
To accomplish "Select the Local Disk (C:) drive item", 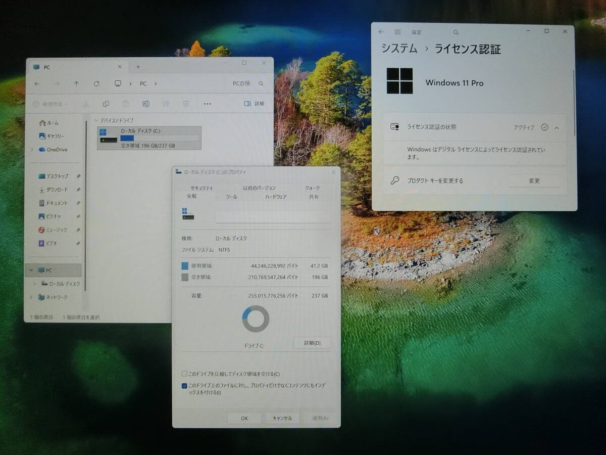I will (149, 138).
